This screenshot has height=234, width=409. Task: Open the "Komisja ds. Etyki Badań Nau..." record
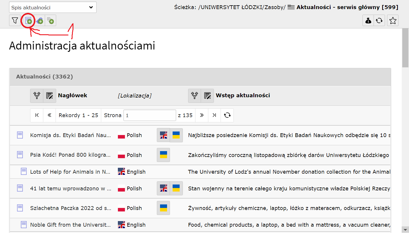[71, 135]
